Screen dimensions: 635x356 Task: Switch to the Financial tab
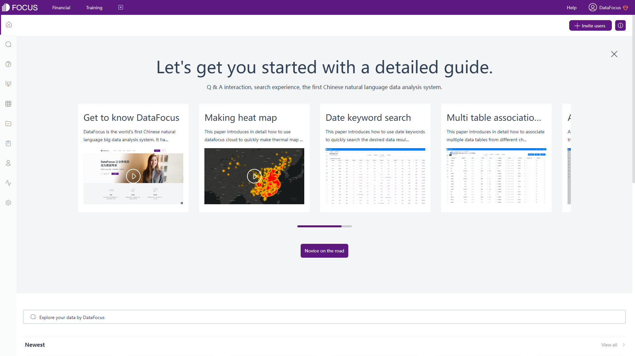(x=61, y=8)
